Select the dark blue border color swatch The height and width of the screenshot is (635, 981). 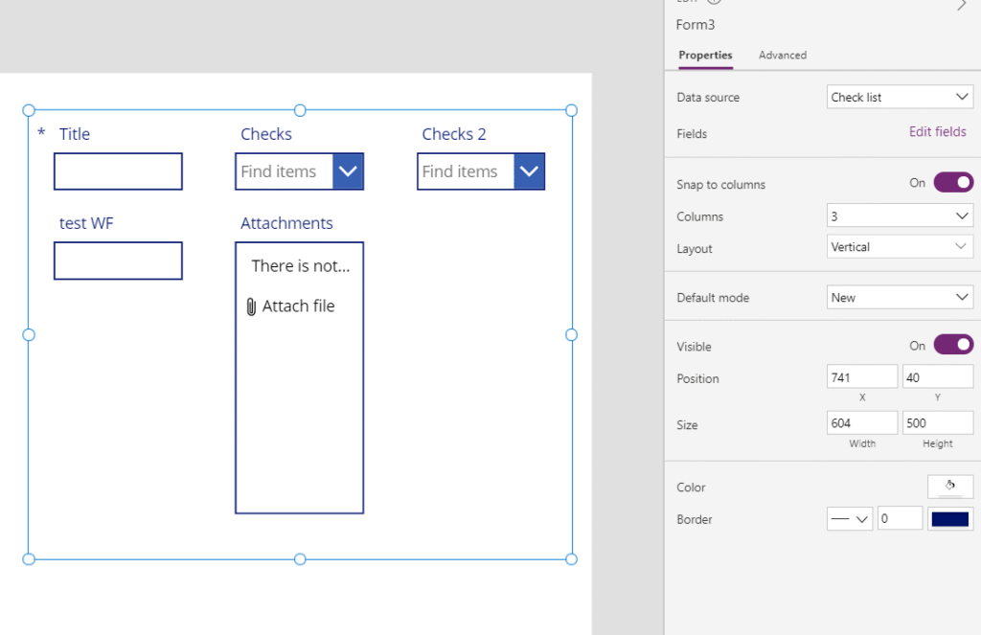[949, 519]
